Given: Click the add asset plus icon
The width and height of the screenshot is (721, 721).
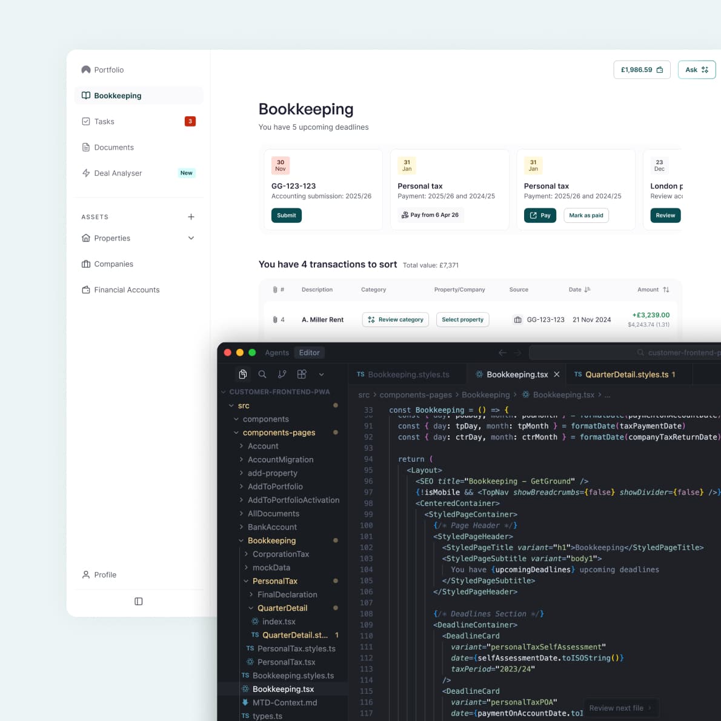Looking at the screenshot, I should click(191, 217).
